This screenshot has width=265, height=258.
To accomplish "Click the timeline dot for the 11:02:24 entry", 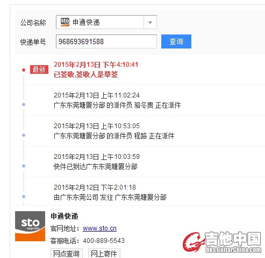I will click(x=24, y=104).
